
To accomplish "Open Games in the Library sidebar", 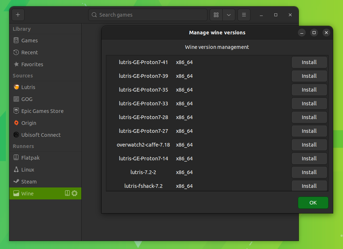I will click(45, 41).
